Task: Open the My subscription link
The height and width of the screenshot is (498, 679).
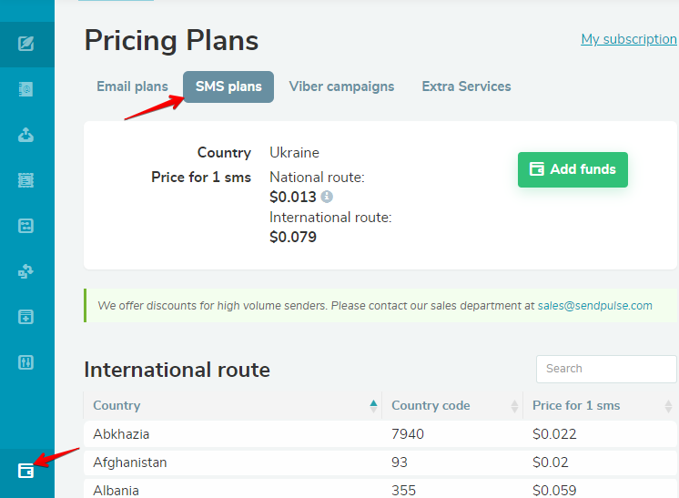Action: 629,39
